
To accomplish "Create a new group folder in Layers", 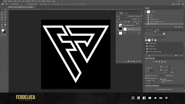I will pos(134,62).
